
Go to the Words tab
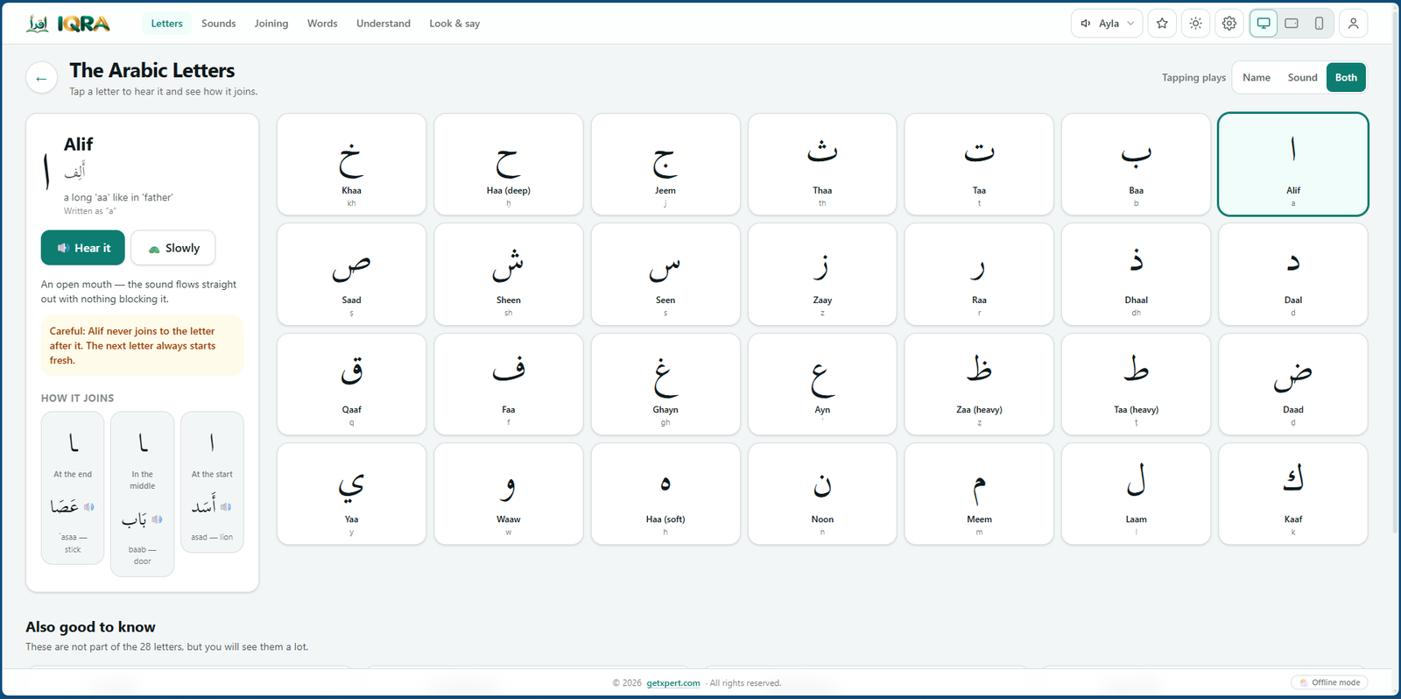(x=322, y=24)
